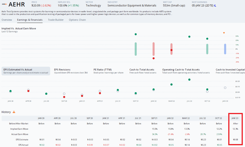Click the 34.3% actual move for SEP'21
This screenshot has height=147, width=245.
155,134
